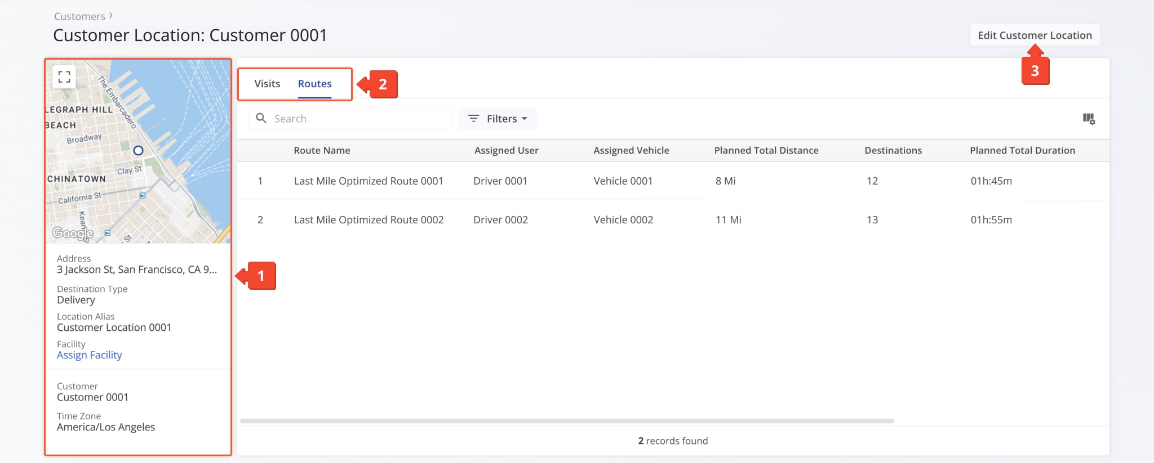Select Driver 0002 cell

point(500,220)
